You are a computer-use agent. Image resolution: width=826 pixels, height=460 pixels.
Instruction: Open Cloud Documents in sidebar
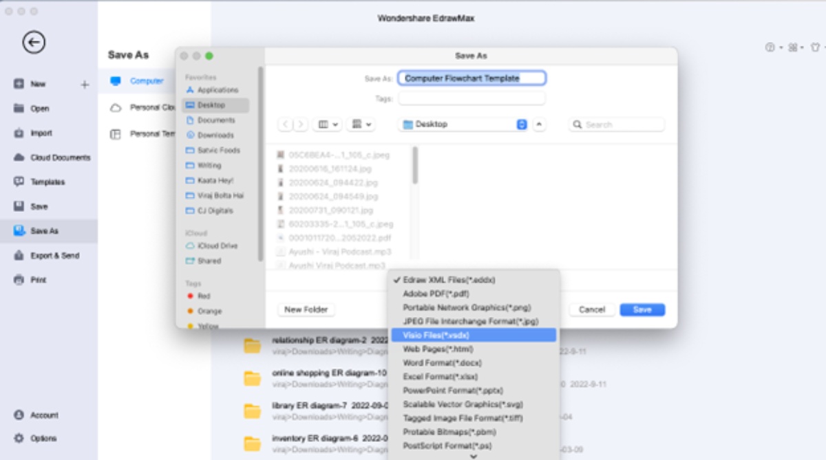52,157
